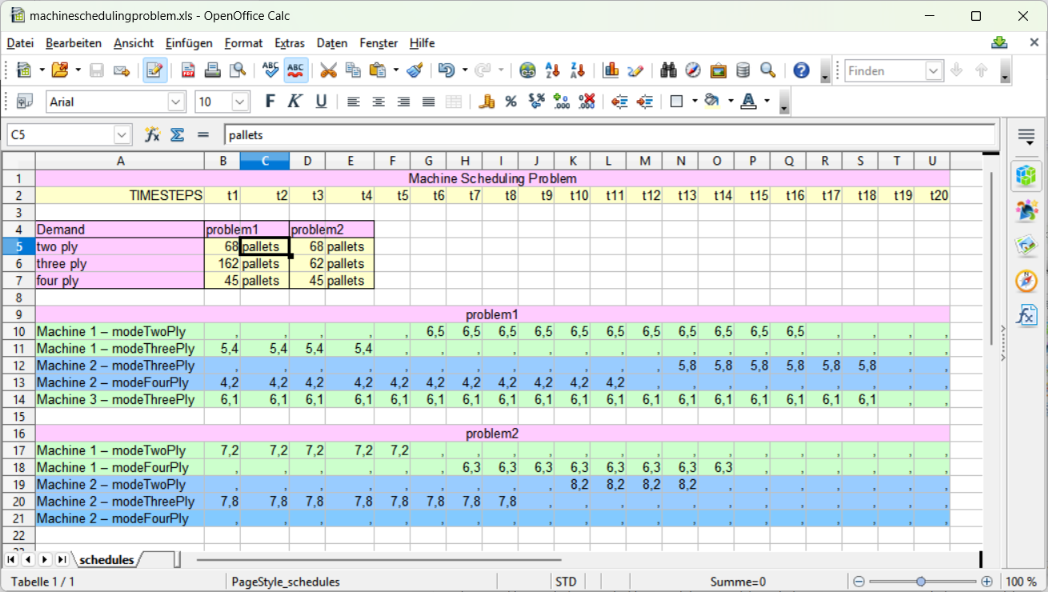Click the Sum sigma icon

(177, 135)
